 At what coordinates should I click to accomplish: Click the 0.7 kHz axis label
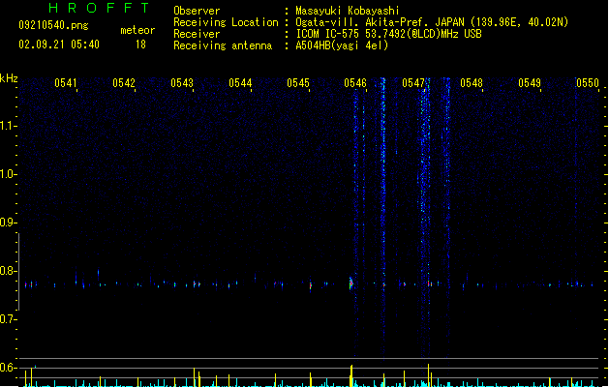coord(8,319)
